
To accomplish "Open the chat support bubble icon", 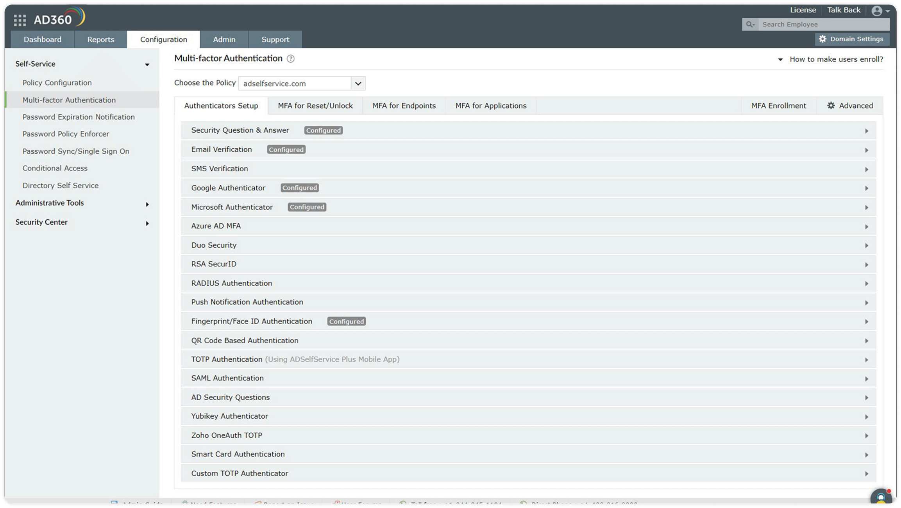I will [881, 497].
